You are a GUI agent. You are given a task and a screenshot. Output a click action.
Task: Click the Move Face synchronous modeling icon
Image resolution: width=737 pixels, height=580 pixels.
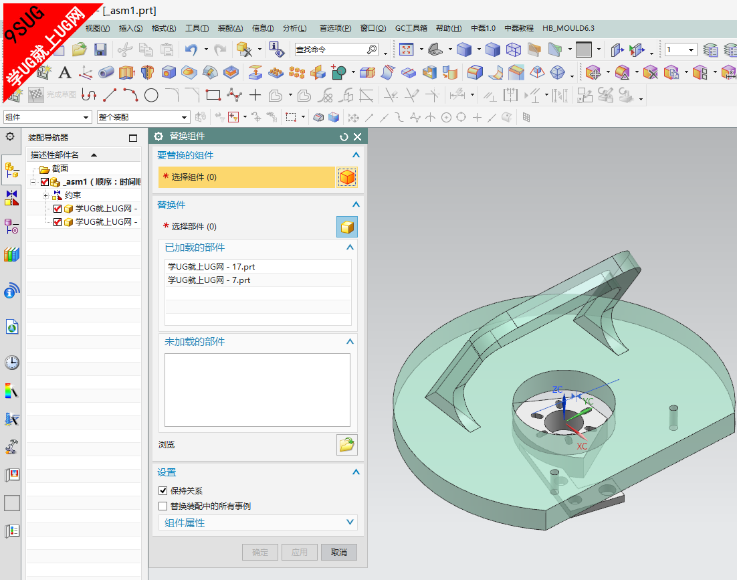[x=593, y=72]
